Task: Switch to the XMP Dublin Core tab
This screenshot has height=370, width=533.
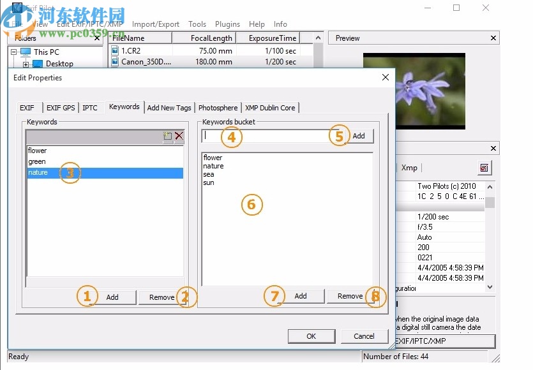Action: point(270,107)
